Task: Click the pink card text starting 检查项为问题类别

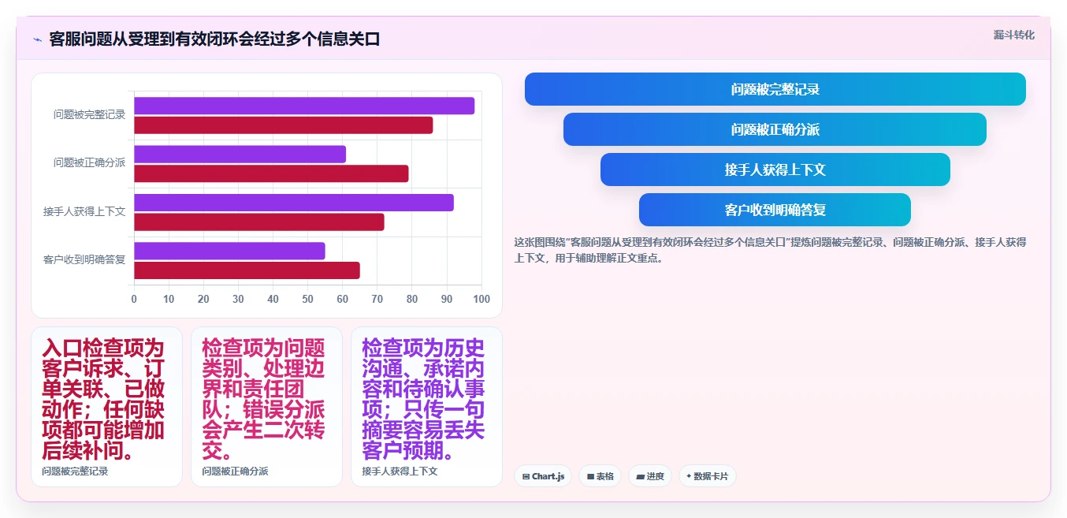Action: coord(263,400)
